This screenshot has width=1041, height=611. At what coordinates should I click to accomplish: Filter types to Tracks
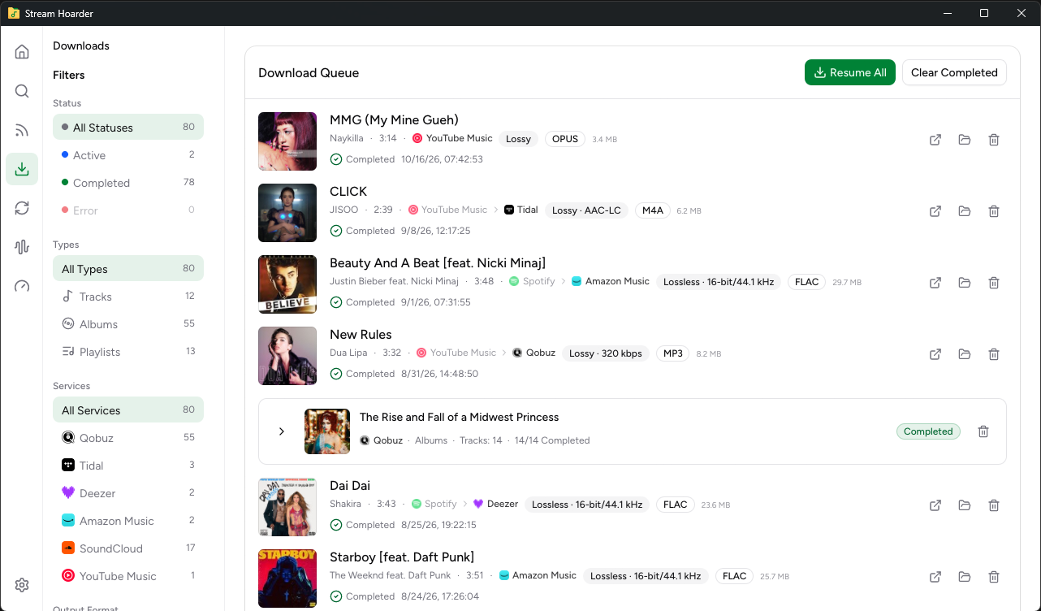click(x=128, y=296)
